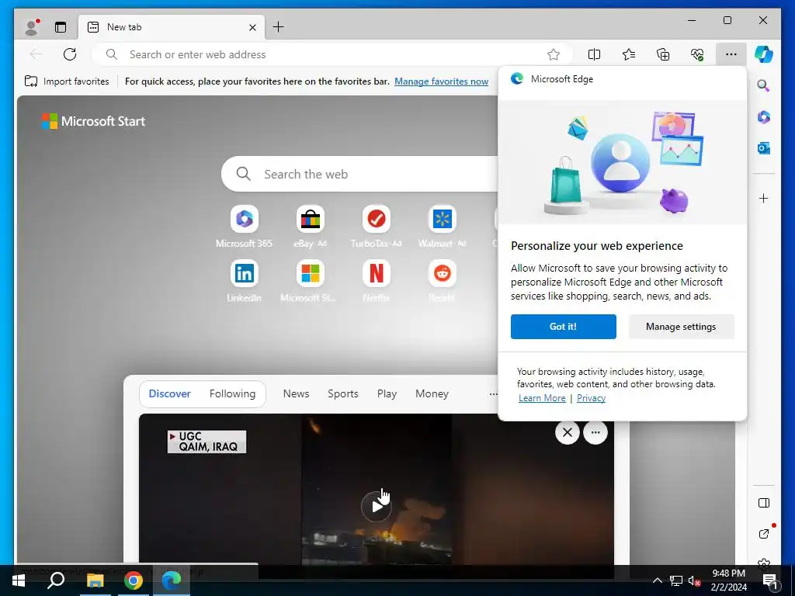Open sidebar Search icon
This screenshot has width=795, height=596.
[x=764, y=85]
